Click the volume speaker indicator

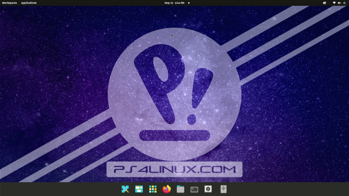(339, 3)
